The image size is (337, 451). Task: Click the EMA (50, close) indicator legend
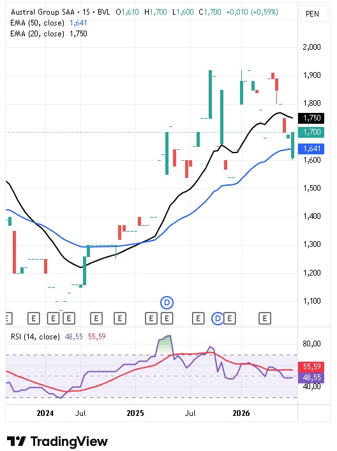point(49,23)
